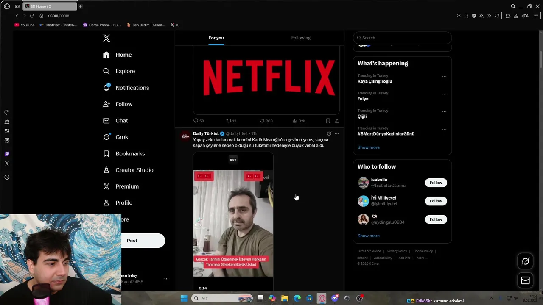Take a snapshot with the toolbar icon
This screenshot has width=543, height=305.
pyautogui.click(x=466, y=16)
